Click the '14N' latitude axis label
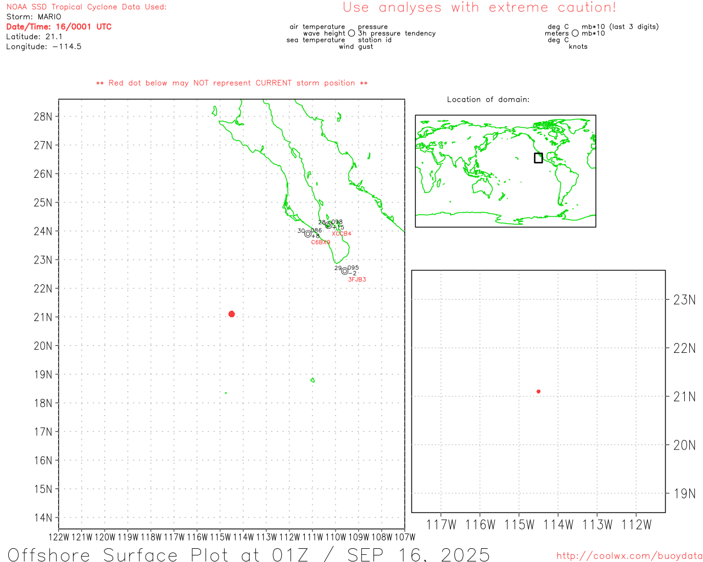The image size is (703, 562). click(43, 518)
